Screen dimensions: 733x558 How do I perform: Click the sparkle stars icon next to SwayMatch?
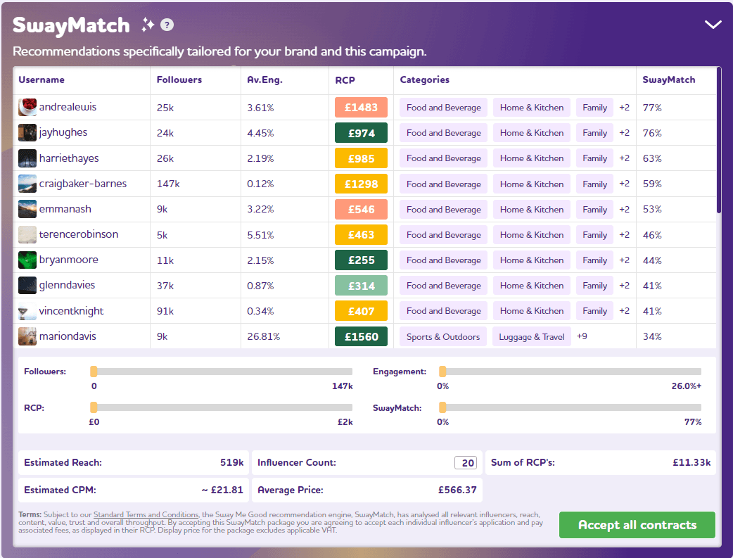click(148, 25)
